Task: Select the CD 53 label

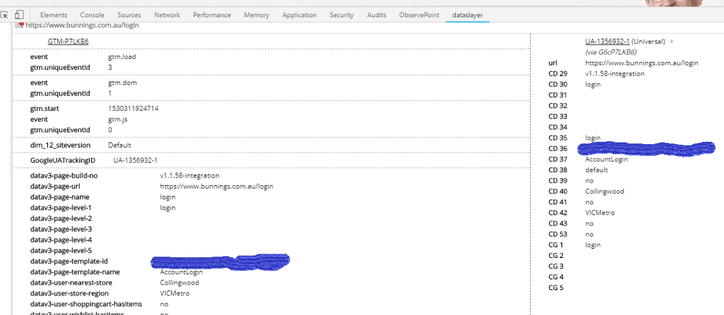Action: pyautogui.click(x=558, y=235)
